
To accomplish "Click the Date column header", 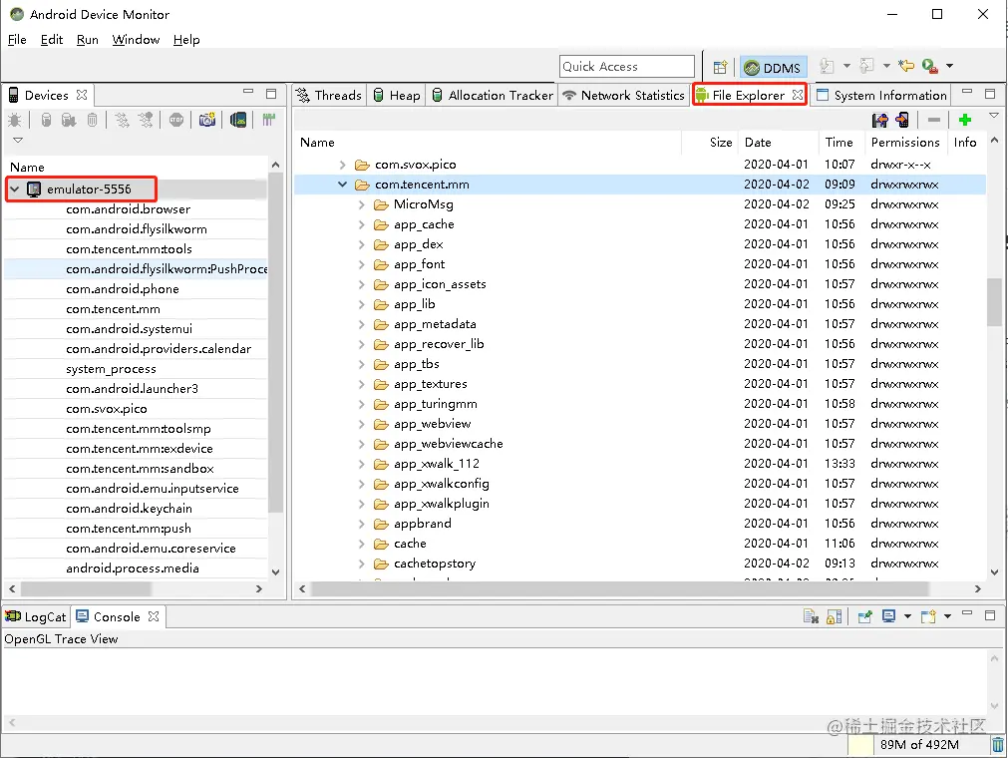I will pyautogui.click(x=778, y=142).
